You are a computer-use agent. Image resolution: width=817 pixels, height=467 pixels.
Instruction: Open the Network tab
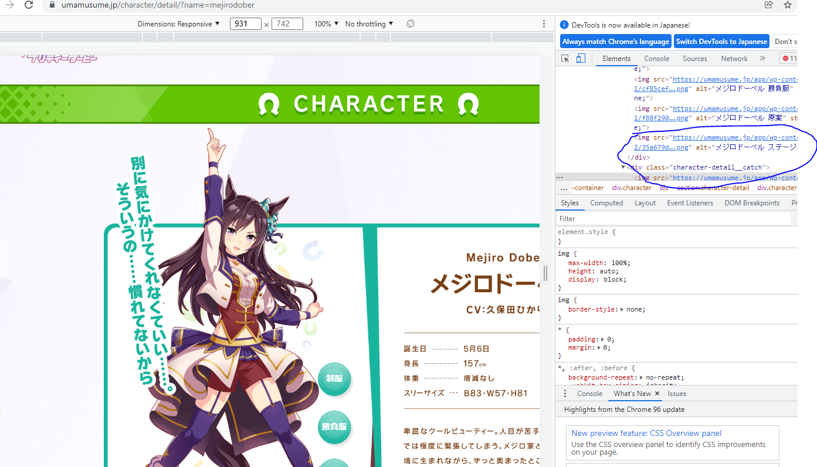(x=734, y=59)
